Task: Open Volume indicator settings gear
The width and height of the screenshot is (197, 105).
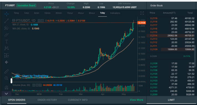Action: pyautogui.click(x=37, y=85)
